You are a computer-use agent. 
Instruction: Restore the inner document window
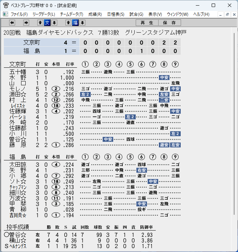(x=227, y=14)
